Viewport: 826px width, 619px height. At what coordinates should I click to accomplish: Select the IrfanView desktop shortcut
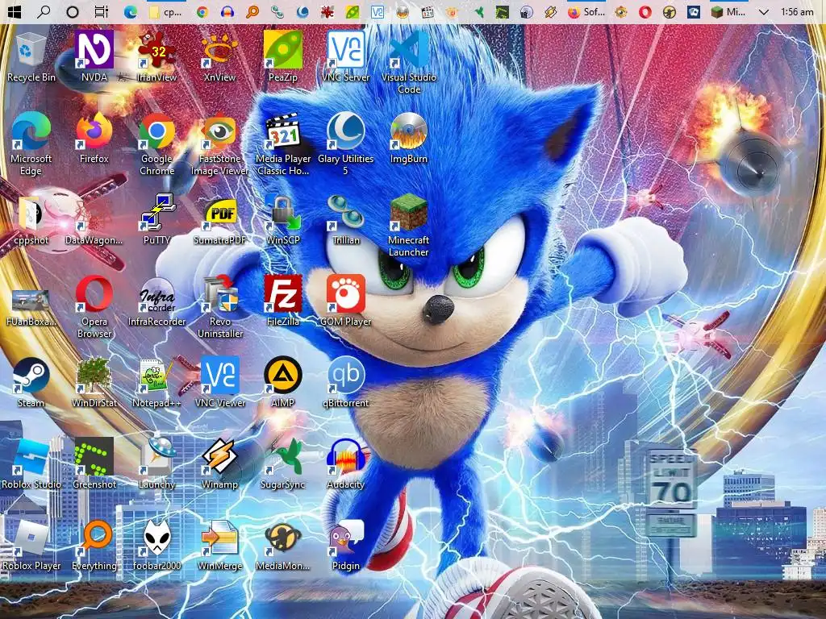tap(157, 57)
